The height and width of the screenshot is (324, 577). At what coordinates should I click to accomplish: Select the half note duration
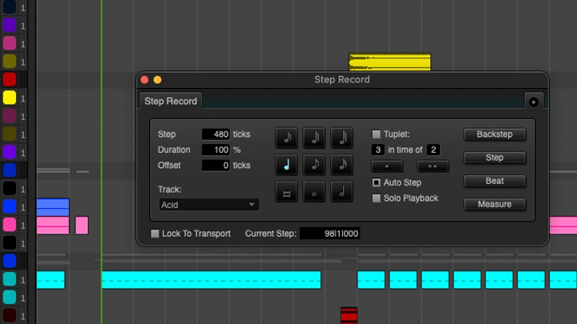tap(342, 191)
